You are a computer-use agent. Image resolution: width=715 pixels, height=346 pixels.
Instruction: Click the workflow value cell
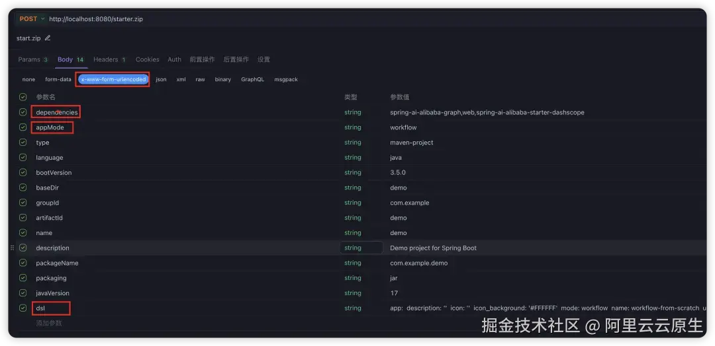point(403,127)
